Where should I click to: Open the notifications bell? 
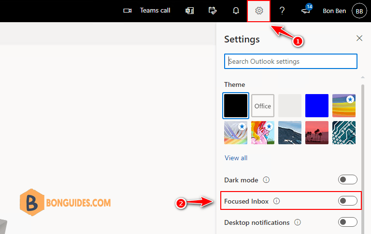[x=236, y=11]
